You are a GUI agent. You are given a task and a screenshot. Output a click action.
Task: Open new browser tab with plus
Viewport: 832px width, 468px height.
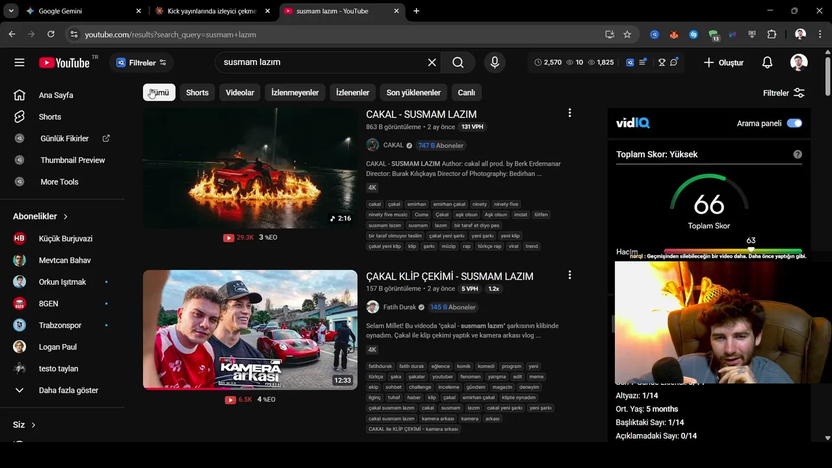416,11
